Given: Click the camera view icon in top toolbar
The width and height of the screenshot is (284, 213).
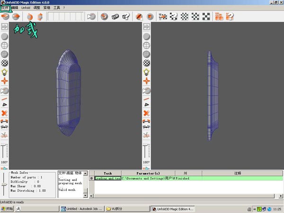Looking at the screenshot, I should tap(91, 17).
